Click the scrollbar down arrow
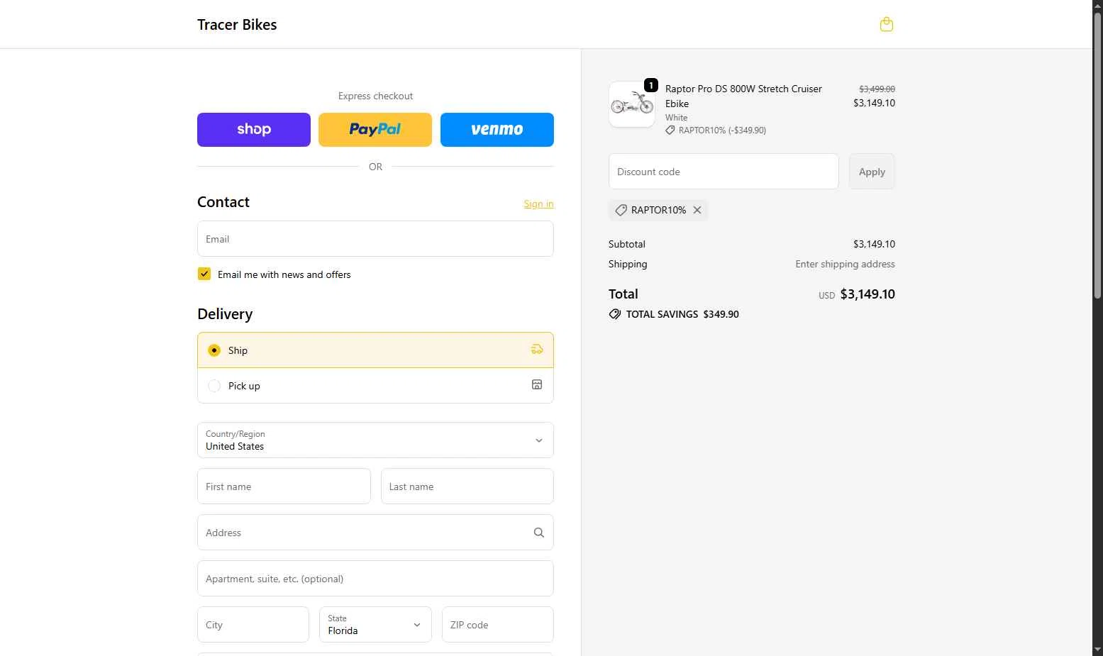This screenshot has width=1103, height=656. point(1097,650)
